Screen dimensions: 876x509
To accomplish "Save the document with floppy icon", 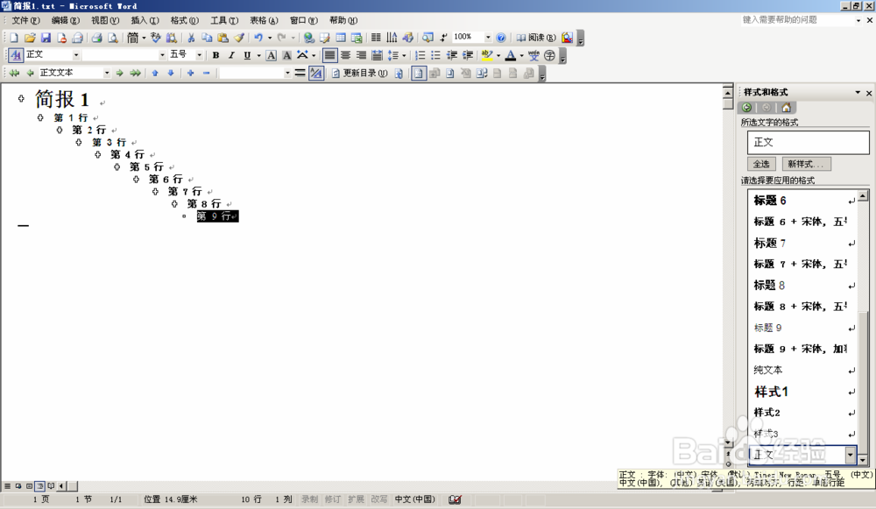I will tap(46, 38).
